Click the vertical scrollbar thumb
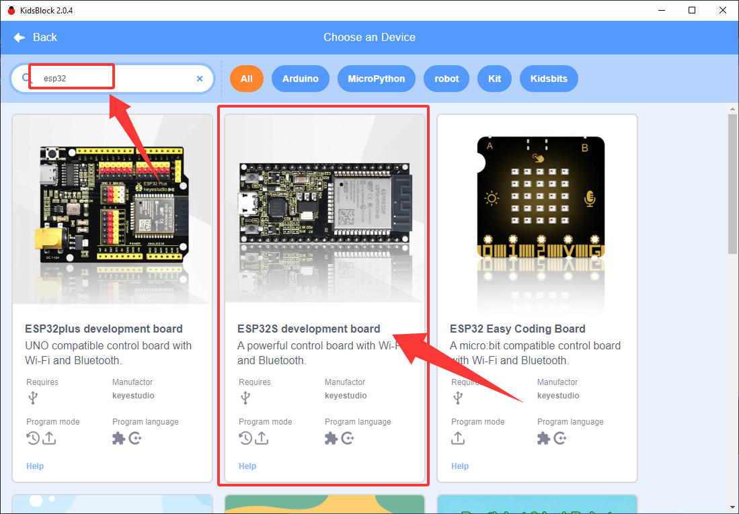The height and width of the screenshot is (514, 739). 732,183
